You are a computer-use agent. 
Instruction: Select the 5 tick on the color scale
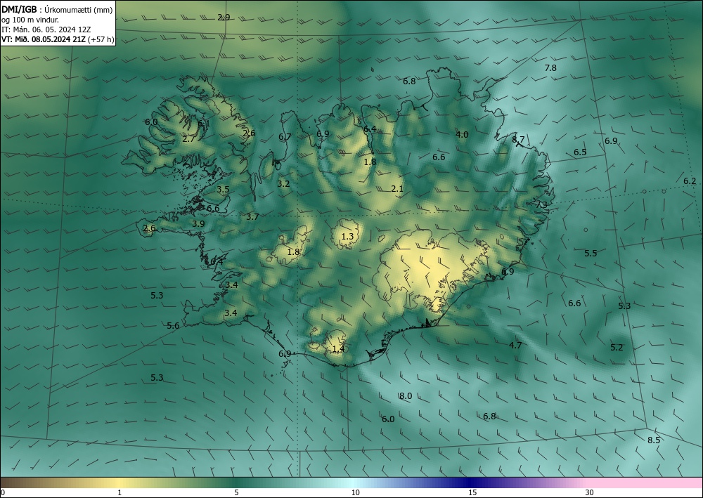236,493
